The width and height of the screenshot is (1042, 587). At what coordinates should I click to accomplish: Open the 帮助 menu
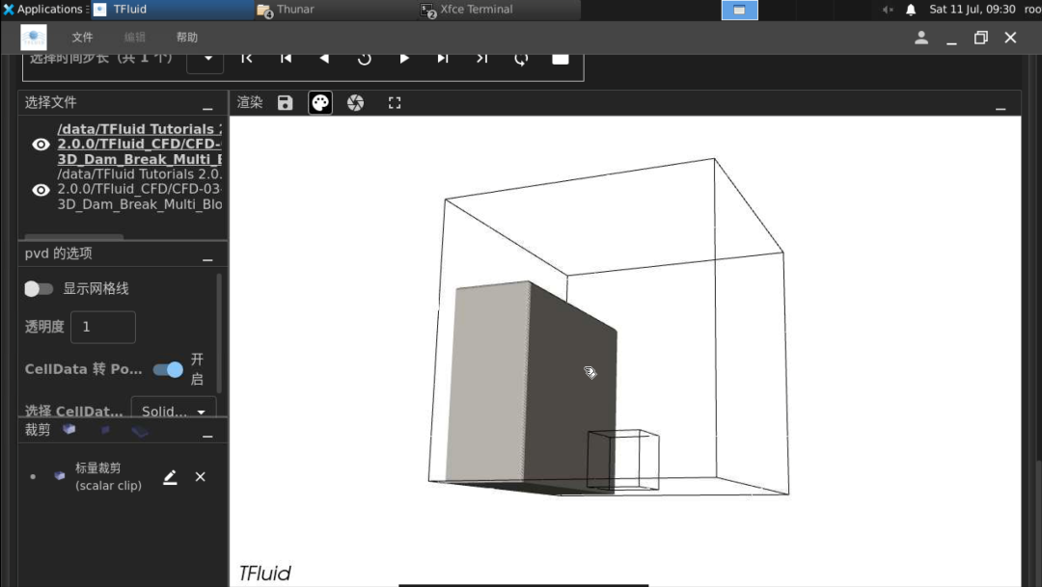tap(187, 38)
